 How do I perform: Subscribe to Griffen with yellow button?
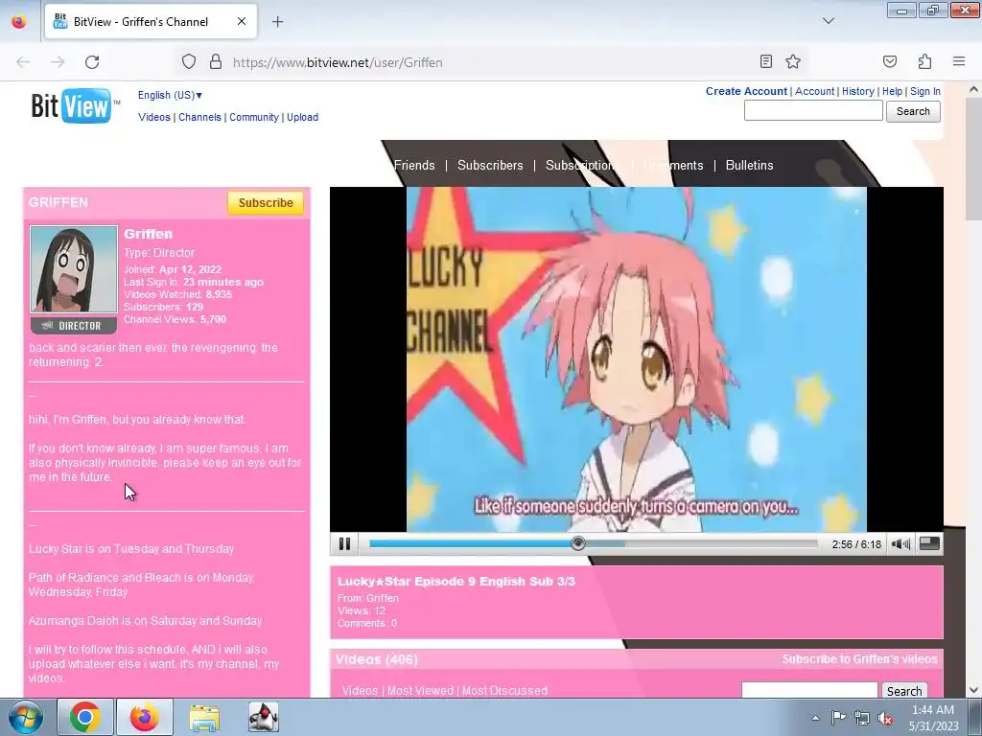pyautogui.click(x=266, y=203)
